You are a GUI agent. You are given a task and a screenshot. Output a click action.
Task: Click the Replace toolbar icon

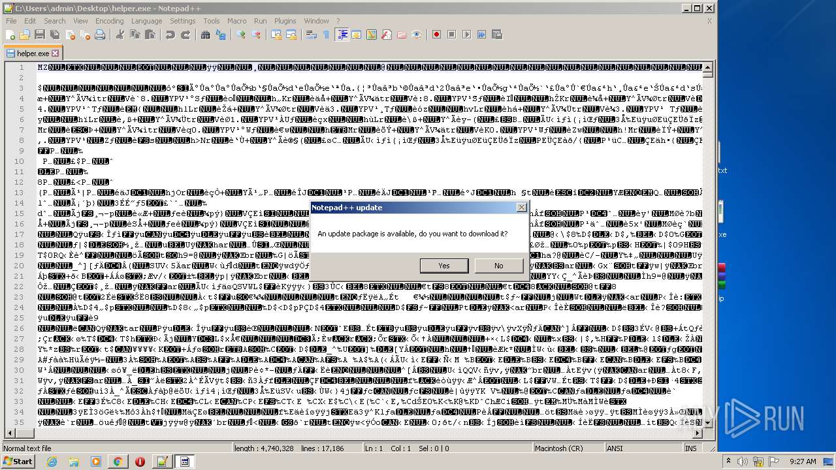221,35
